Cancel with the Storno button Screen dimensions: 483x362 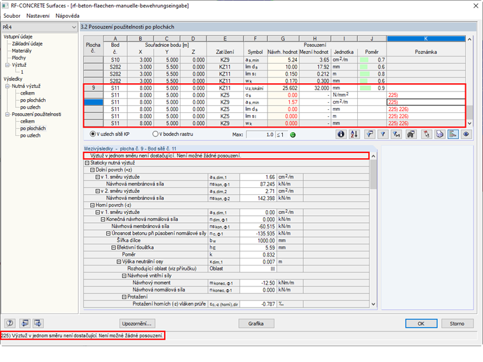(457, 323)
